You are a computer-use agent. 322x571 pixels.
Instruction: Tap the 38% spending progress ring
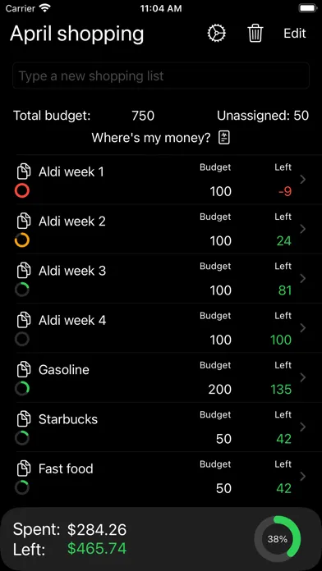pos(277,539)
